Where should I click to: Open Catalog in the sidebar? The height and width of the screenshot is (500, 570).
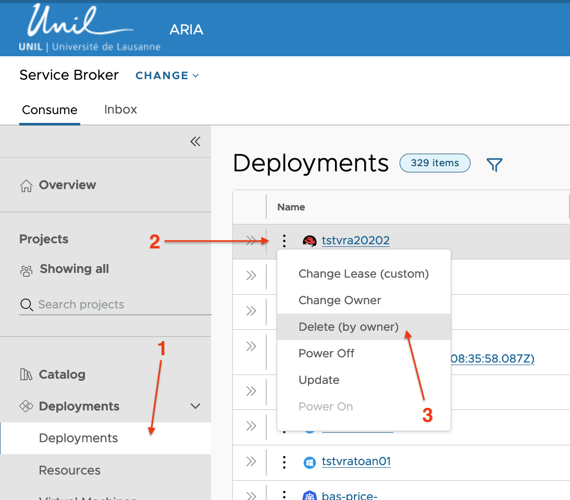(61, 374)
